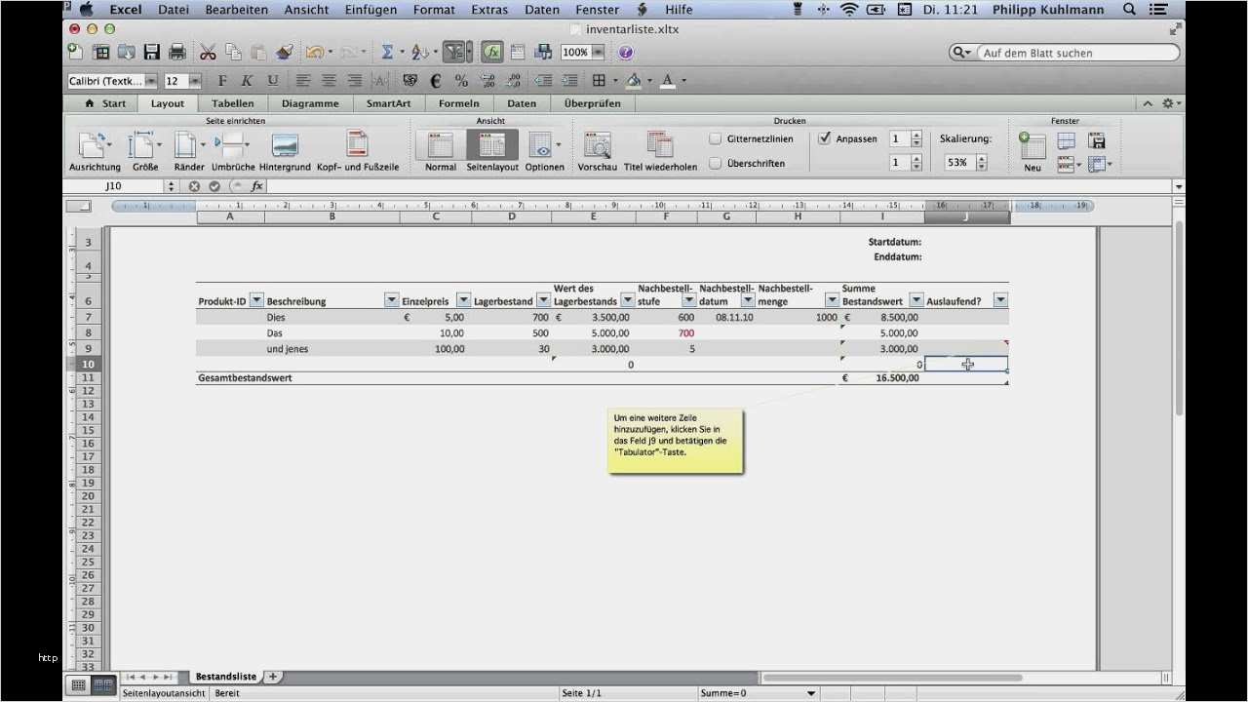Switch to page layout view button in status bar
This screenshot has height=702, width=1248.
(x=102, y=684)
